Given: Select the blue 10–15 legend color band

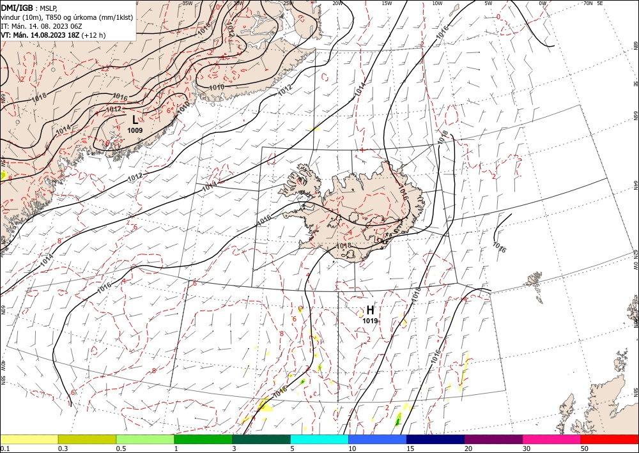Looking at the screenshot, I should click(x=378, y=439).
